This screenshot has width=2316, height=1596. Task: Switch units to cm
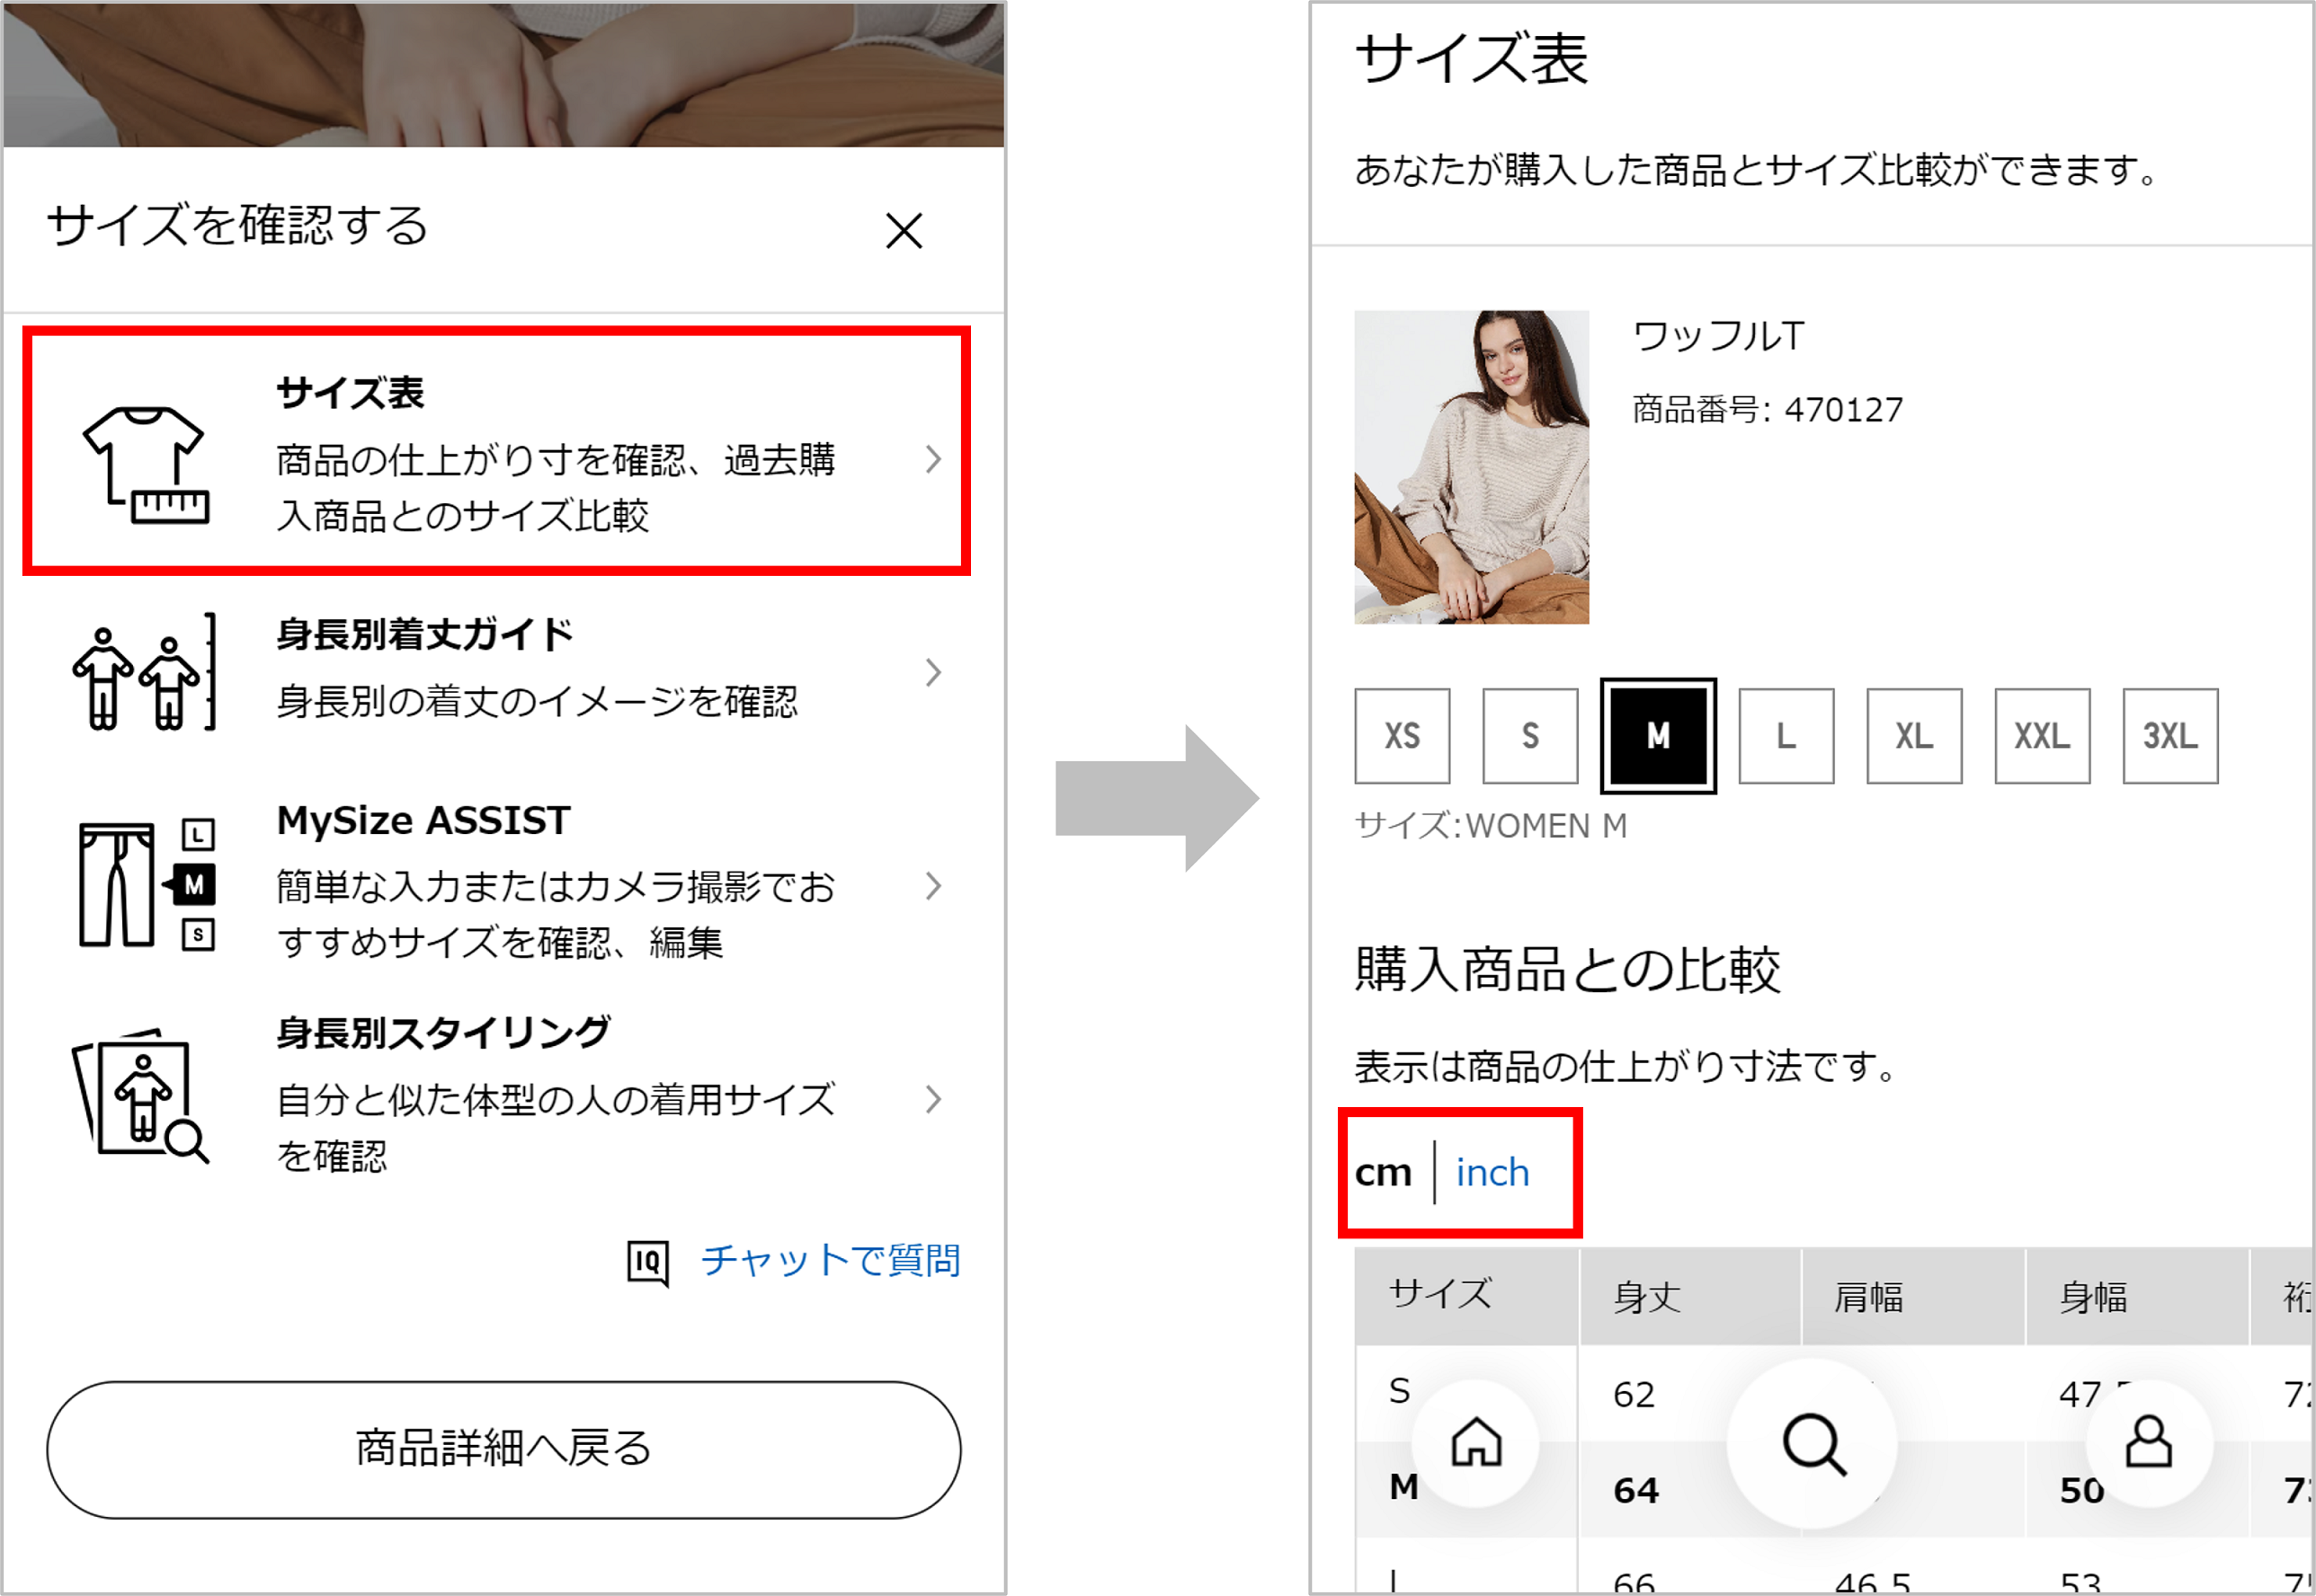point(1383,1172)
